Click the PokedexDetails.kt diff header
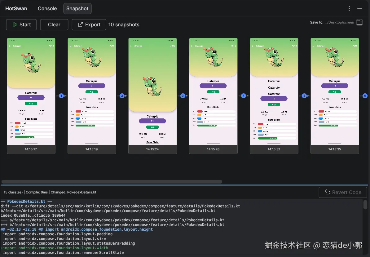The width and height of the screenshot is (370, 257). 26,201
